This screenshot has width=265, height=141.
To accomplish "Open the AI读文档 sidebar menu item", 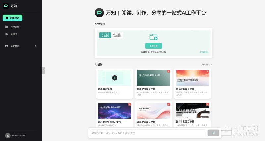I will (x=15, y=27).
